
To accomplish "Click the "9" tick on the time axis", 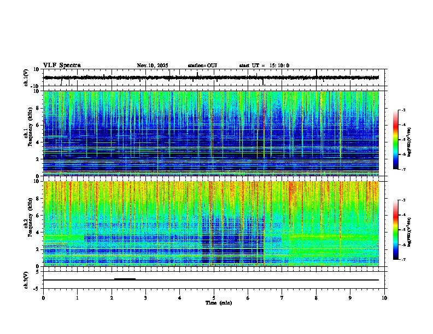I will [350, 298].
